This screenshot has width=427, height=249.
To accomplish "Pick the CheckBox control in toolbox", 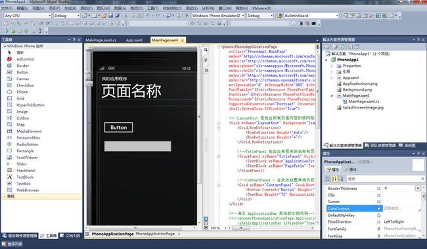I will tap(25, 85).
